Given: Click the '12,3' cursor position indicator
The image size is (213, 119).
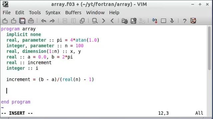Looking at the screenshot, I should tap(163, 113).
